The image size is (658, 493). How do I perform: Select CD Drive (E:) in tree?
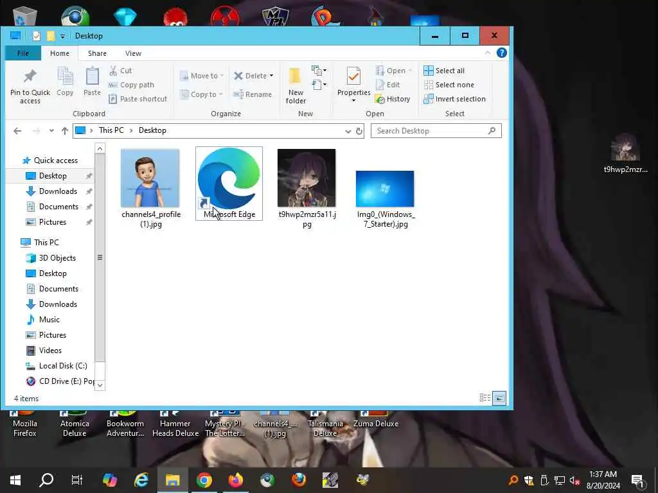(x=60, y=381)
